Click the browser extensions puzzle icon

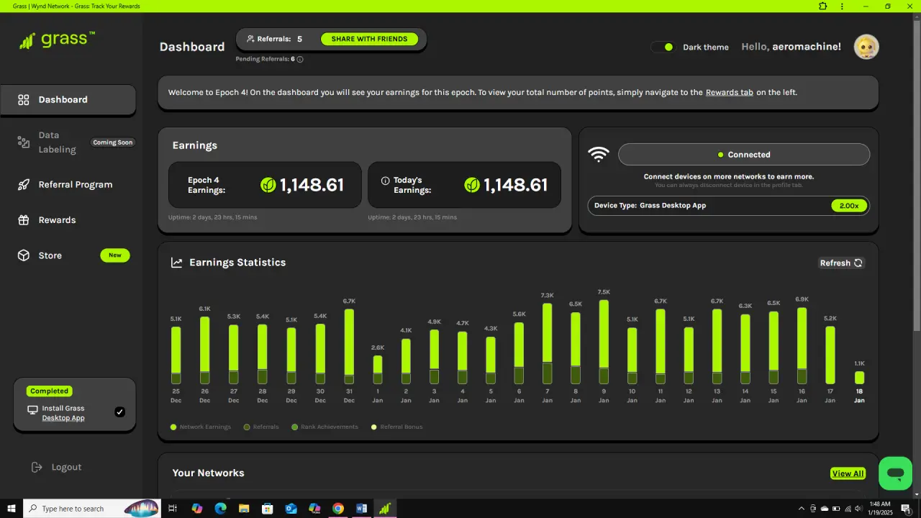pyautogui.click(x=823, y=6)
